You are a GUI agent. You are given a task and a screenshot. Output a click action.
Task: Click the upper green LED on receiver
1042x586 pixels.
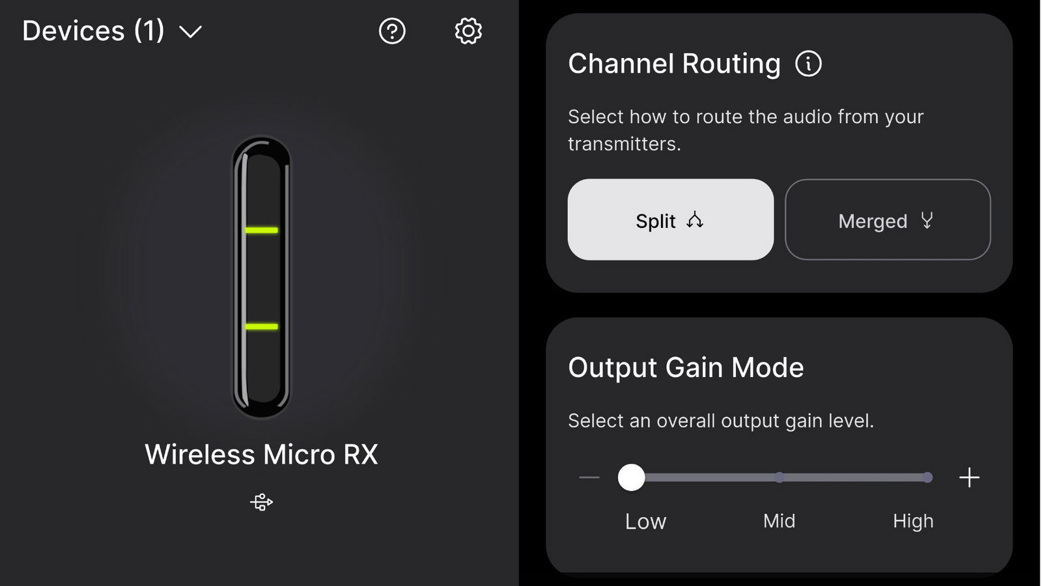[261, 230]
